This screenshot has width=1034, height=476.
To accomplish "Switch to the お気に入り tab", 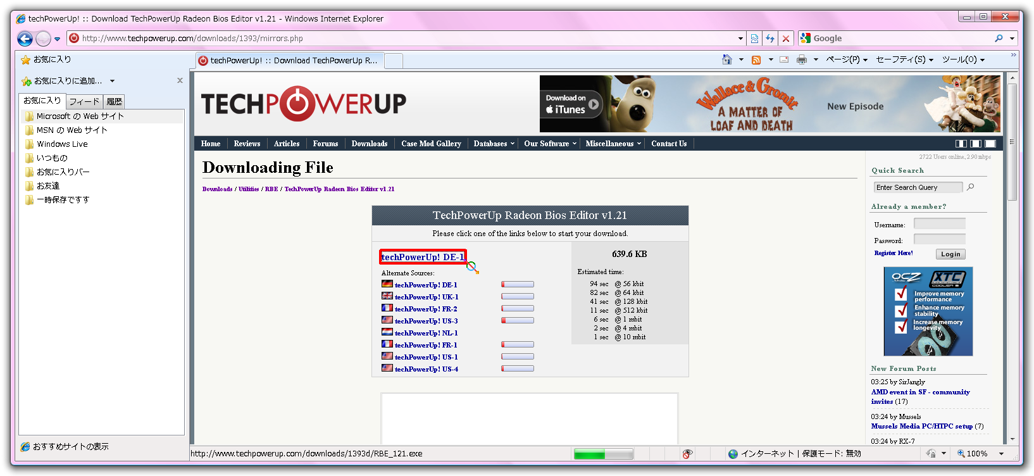I will [42, 101].
